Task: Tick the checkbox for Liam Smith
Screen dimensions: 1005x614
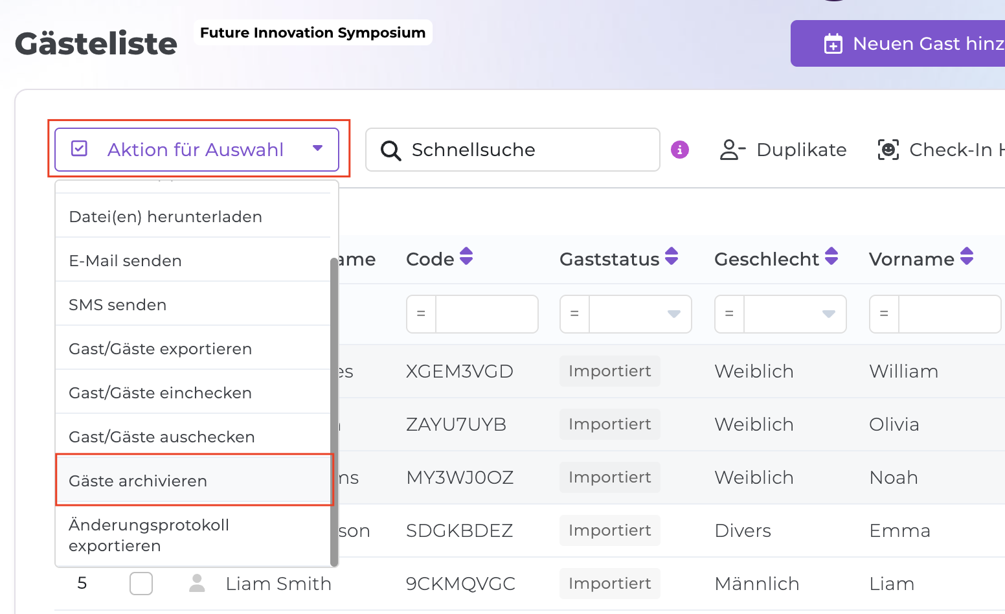Action: coord(141,583)
